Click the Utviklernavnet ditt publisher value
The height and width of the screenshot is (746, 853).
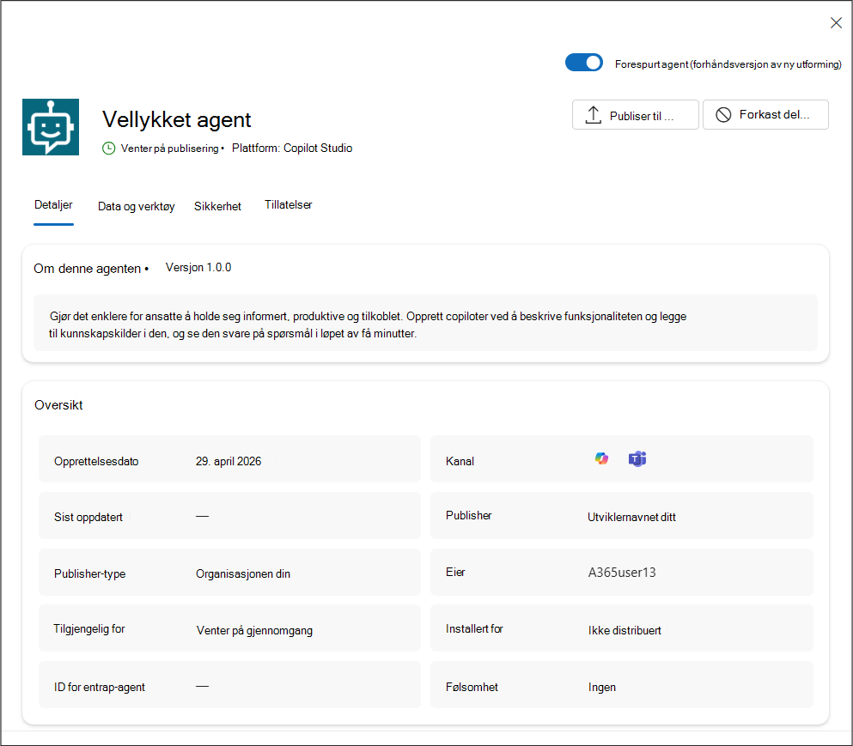tap(631, 517)
